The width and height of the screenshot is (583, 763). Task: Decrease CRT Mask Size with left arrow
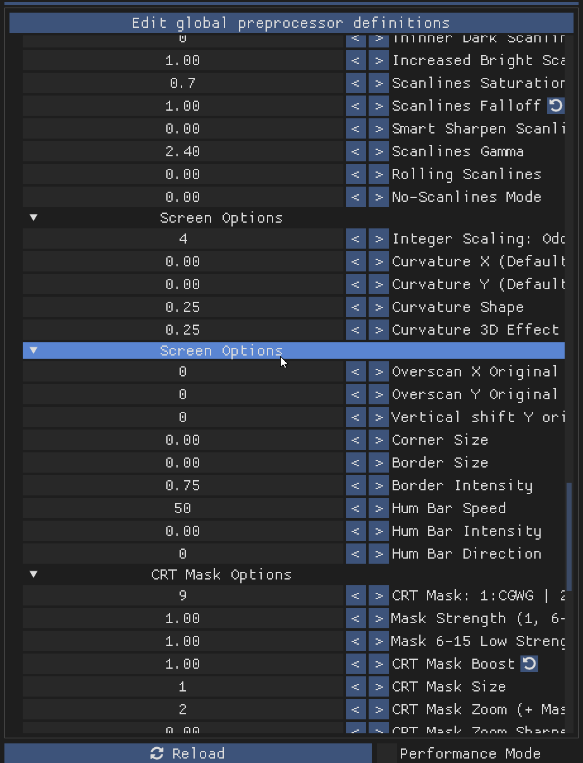coord(356,686)
